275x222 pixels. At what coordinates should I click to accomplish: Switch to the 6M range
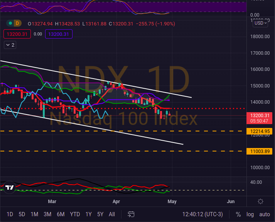click(x=61, y=214)
